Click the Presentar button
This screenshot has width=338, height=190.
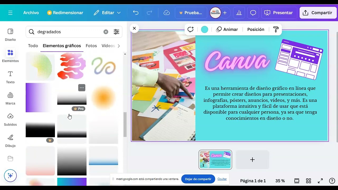coord(279,13)
